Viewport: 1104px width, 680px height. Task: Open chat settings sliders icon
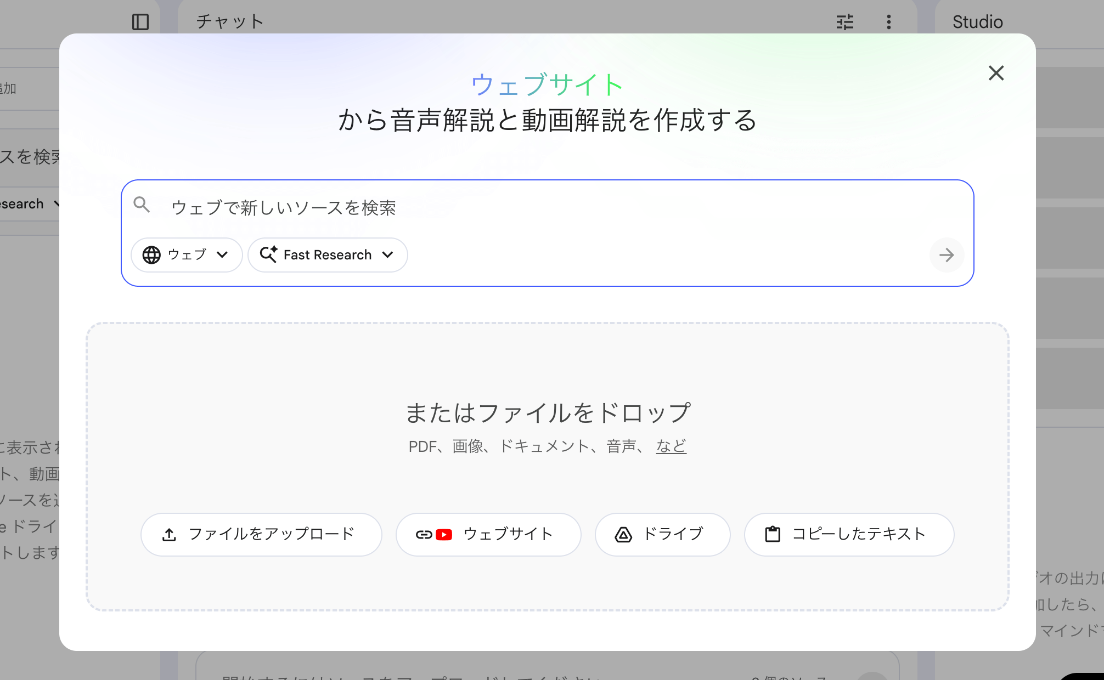[845, 22]
